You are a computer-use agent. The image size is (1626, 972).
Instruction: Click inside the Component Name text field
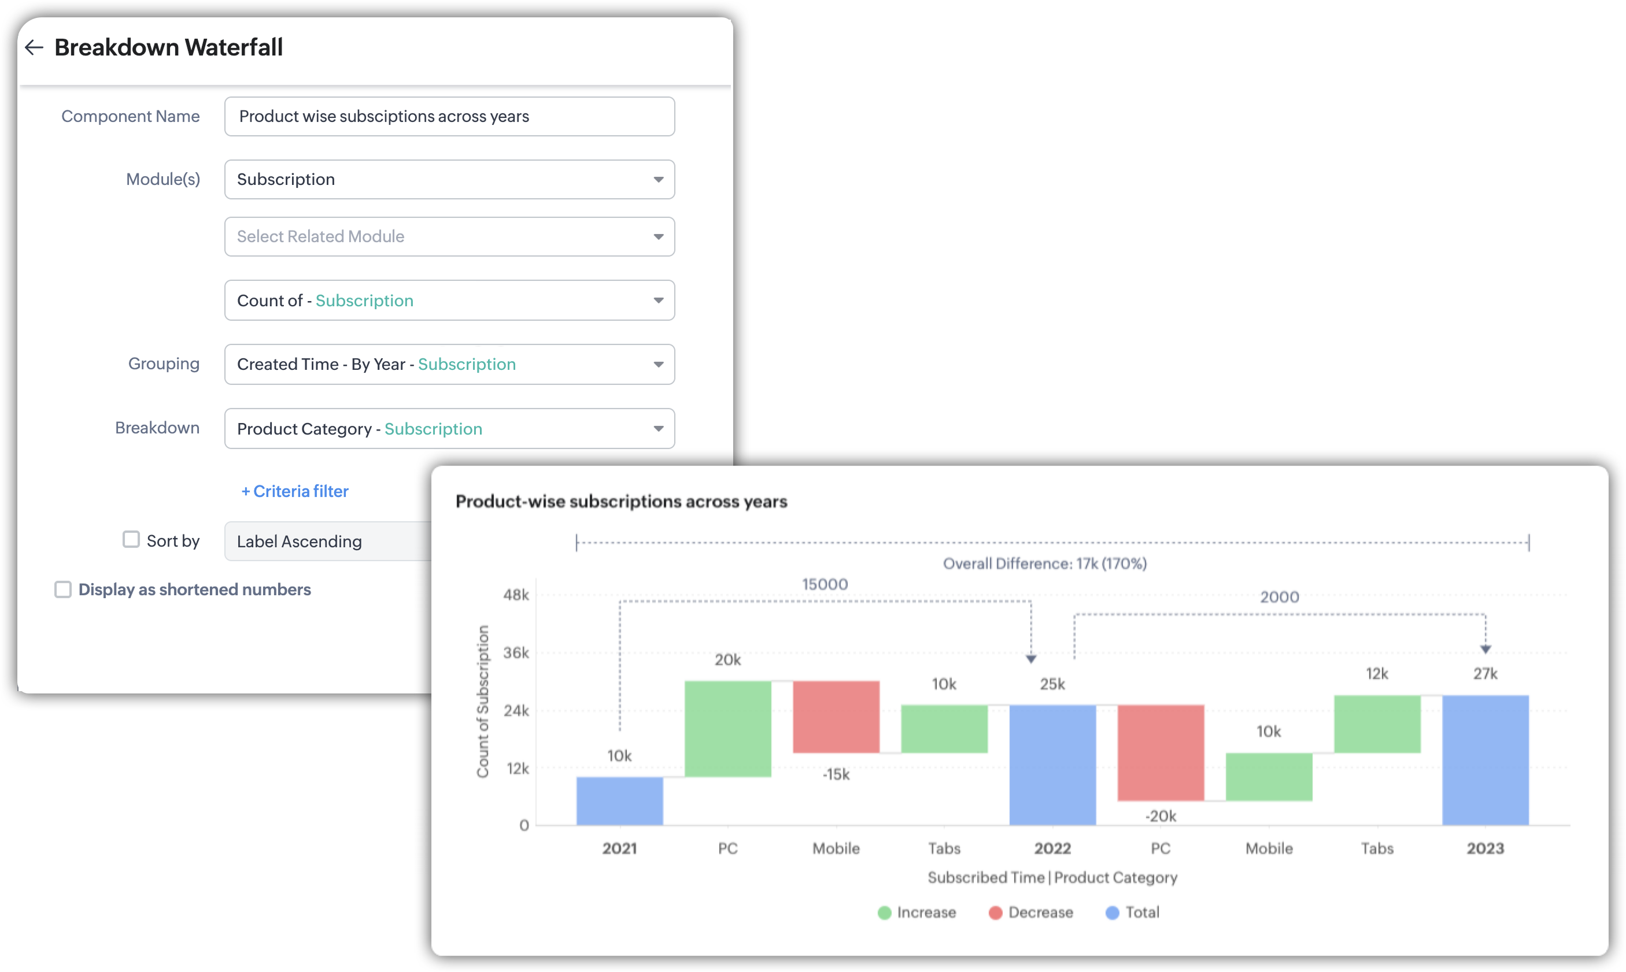pyautogui.click(x=449, y=117)
